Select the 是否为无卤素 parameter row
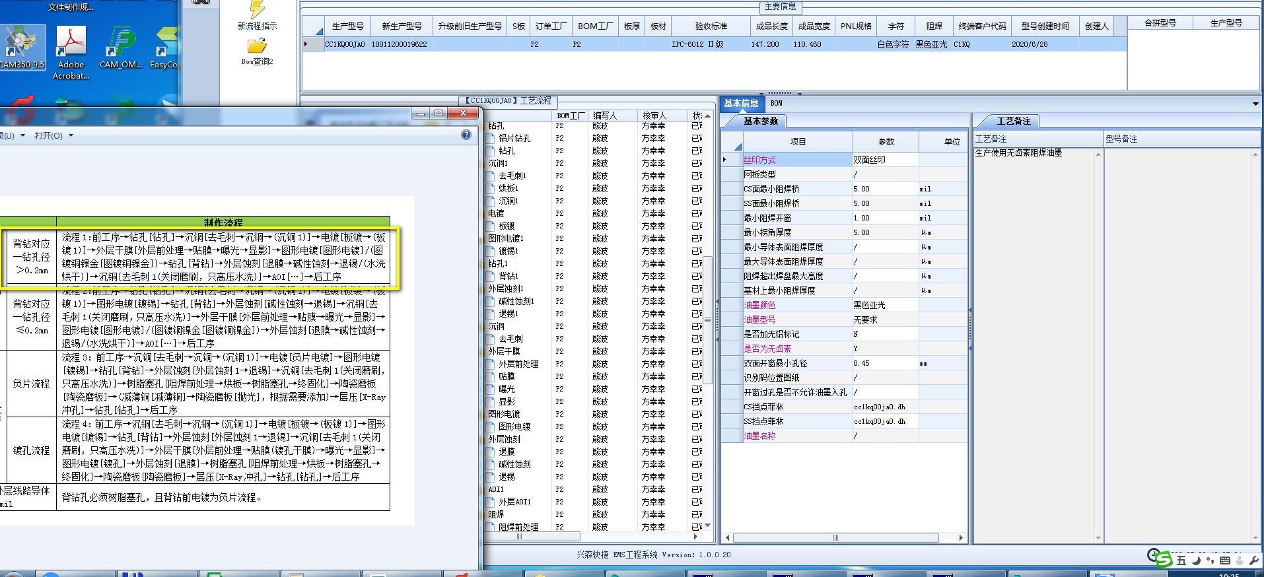 844,349
